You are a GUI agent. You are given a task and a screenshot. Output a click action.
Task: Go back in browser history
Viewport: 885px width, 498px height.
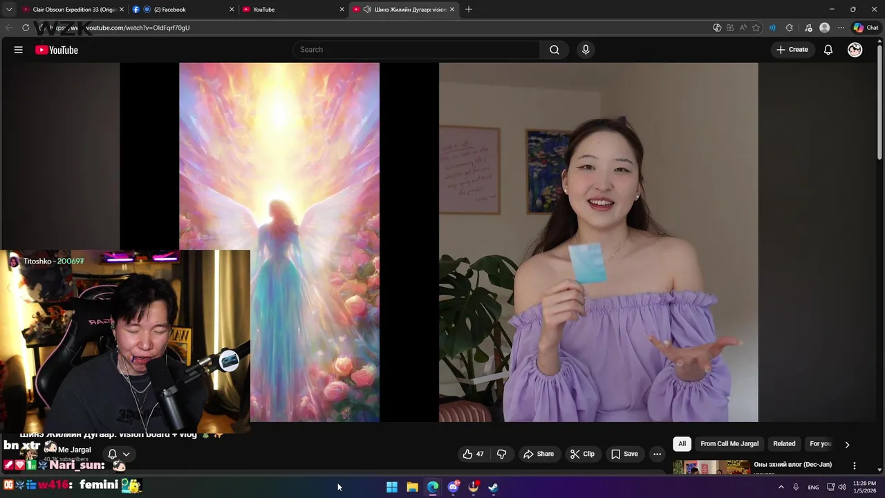click(9, 28)
